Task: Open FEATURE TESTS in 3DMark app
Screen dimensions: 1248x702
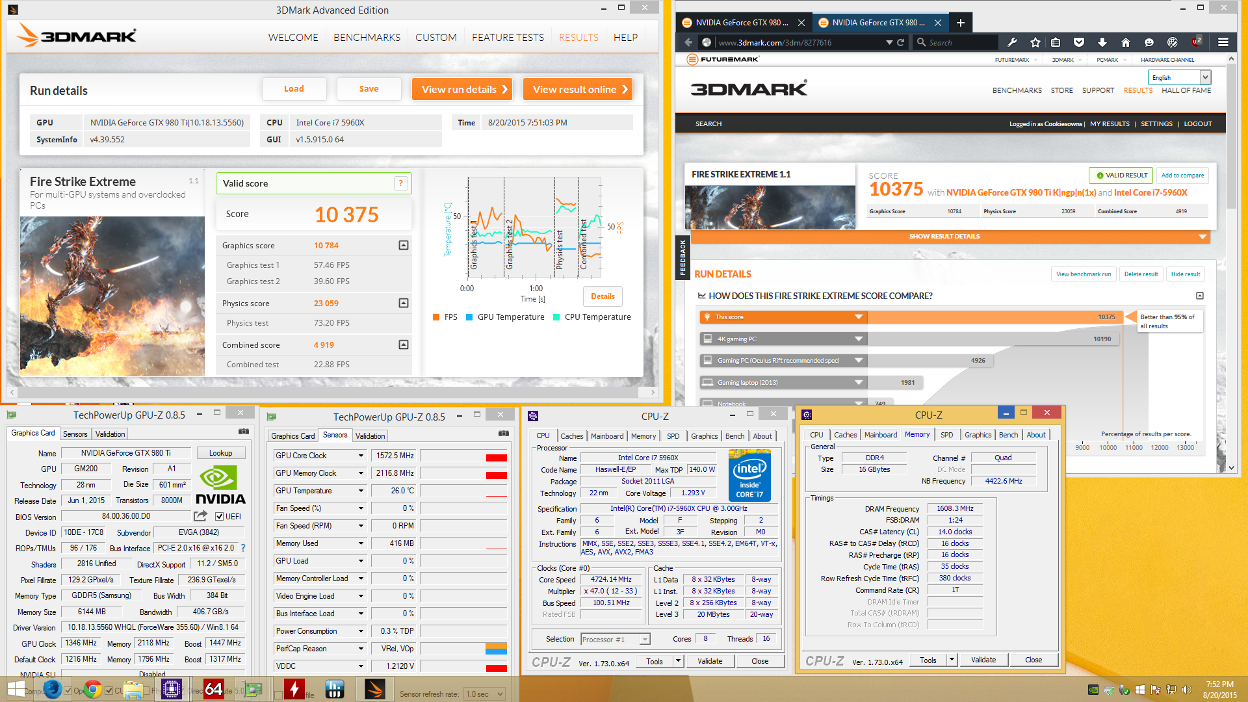Action: tap(508, 38)
